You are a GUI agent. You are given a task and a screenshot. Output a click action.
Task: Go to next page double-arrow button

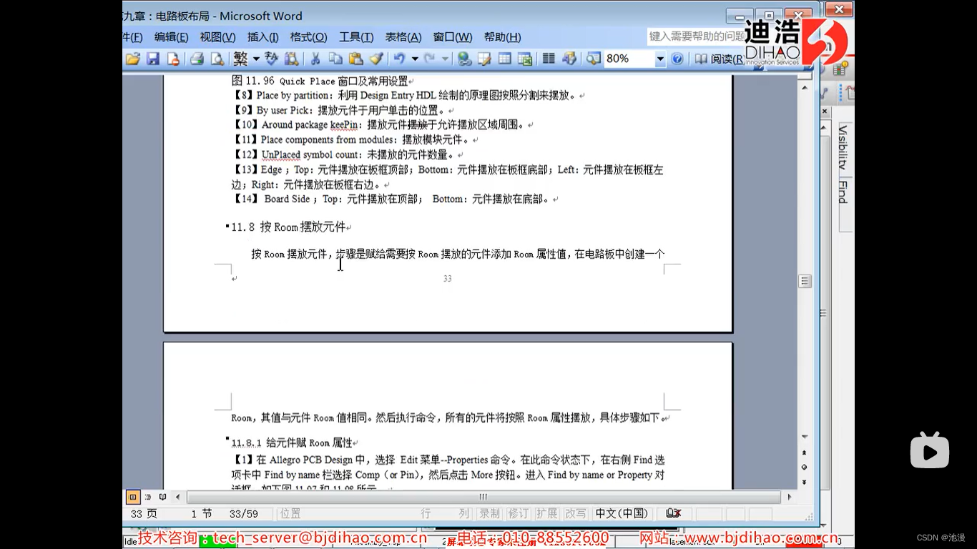click(805, 483)
